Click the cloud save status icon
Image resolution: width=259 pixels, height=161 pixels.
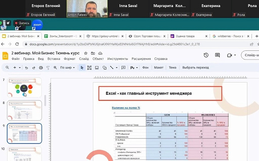[100, 53]
